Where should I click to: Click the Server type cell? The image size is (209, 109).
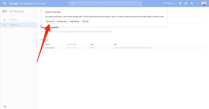pos(93,48)
